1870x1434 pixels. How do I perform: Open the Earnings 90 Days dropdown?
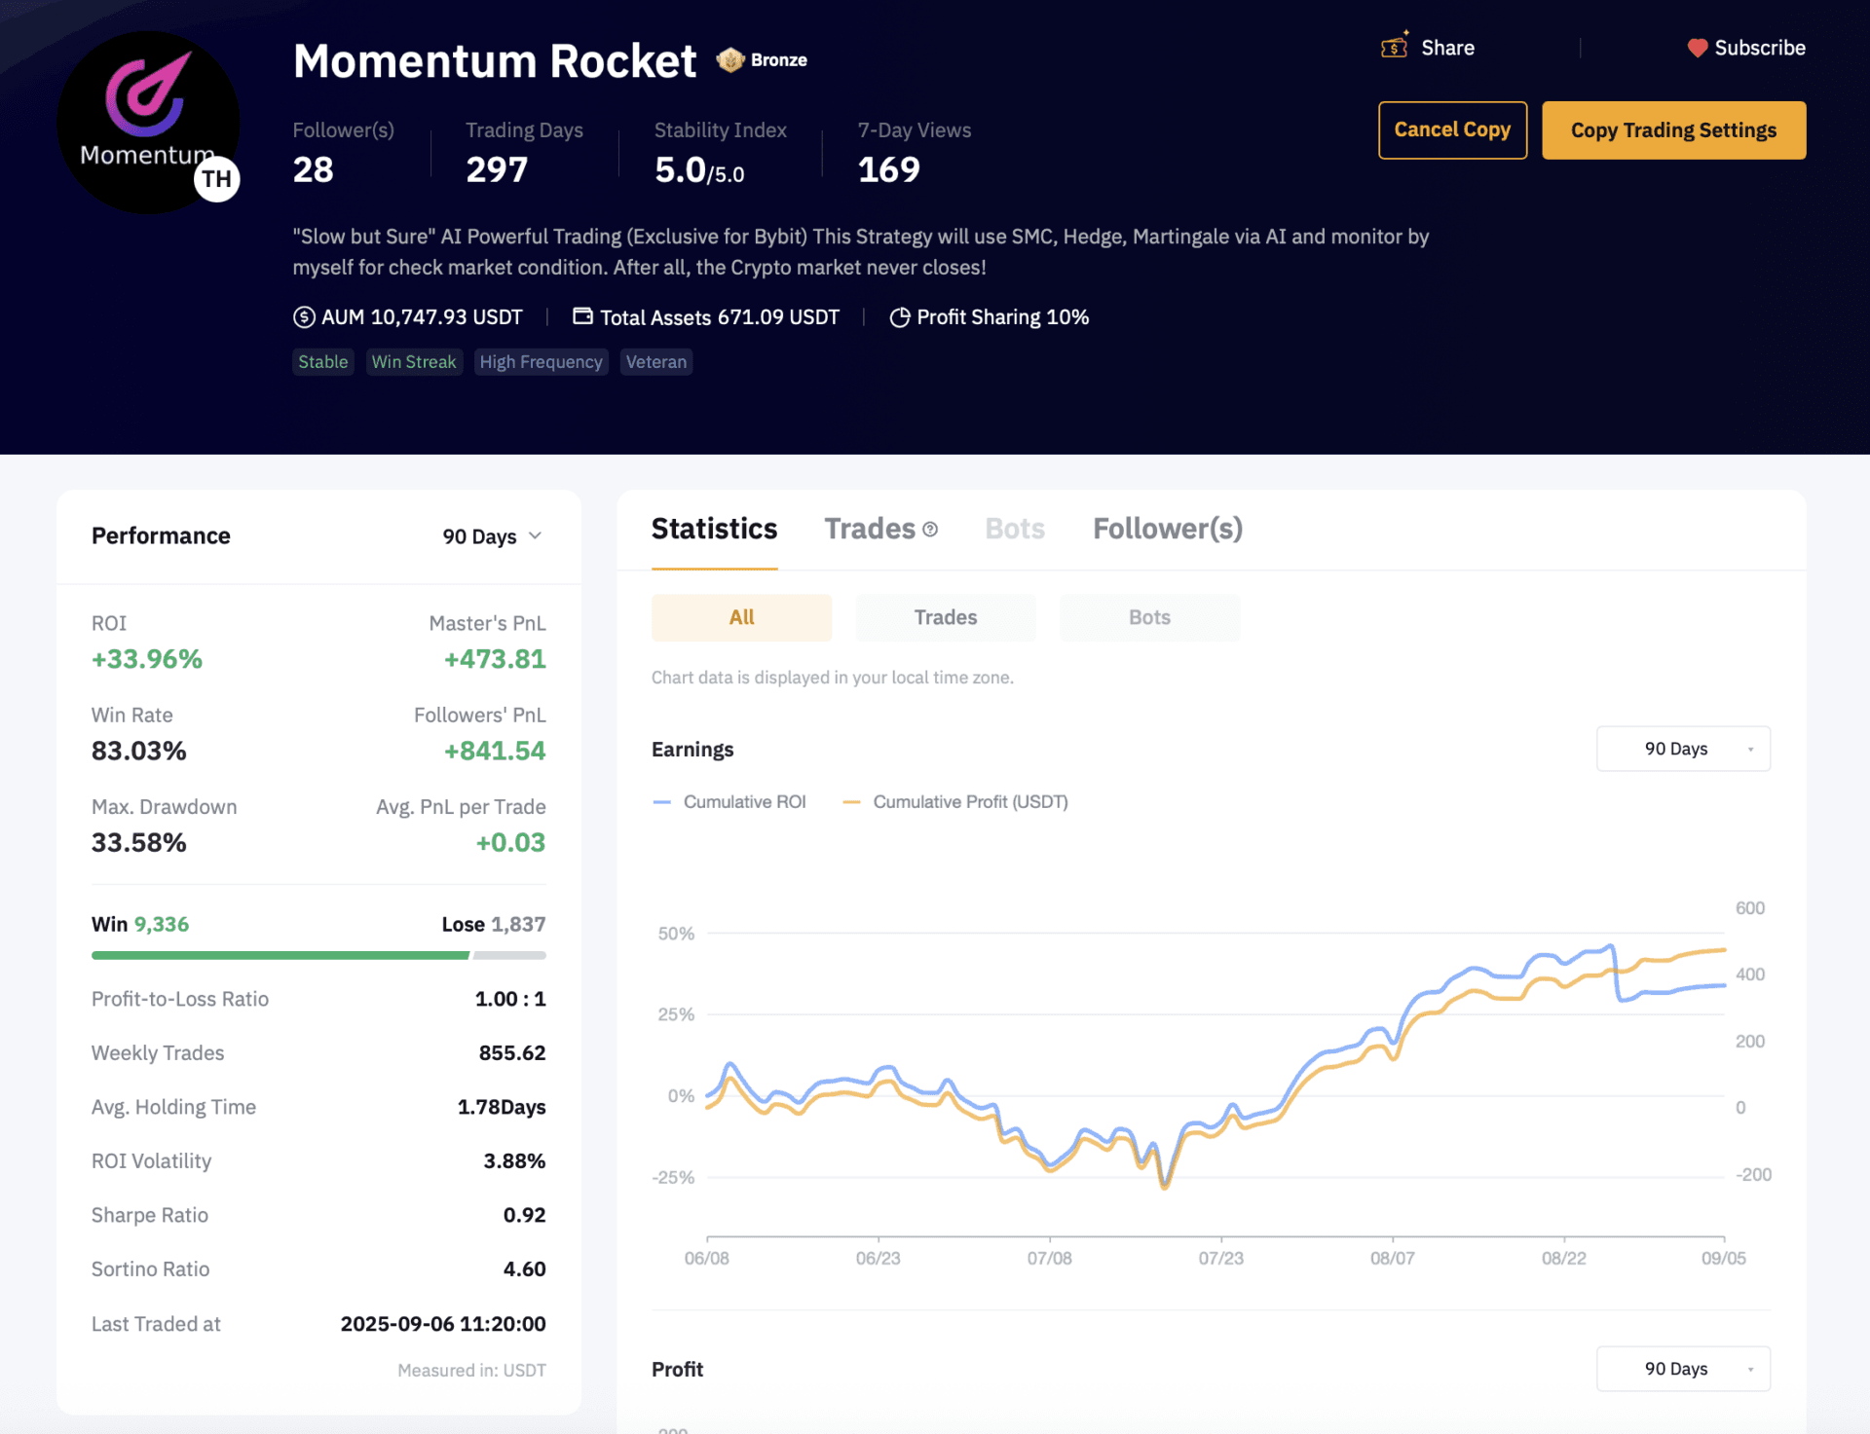tap(1682, 749)
